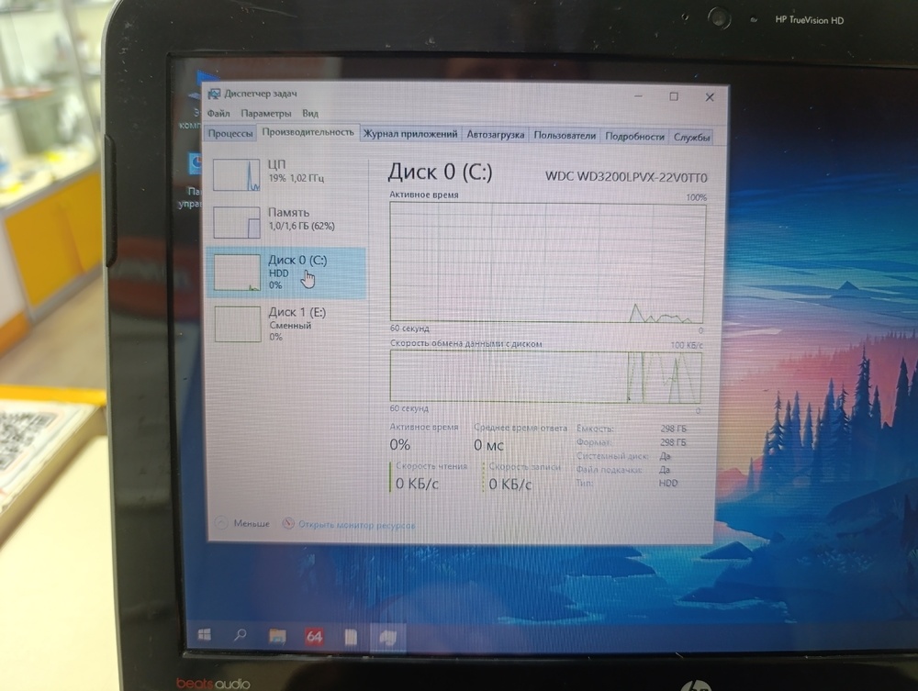This screenshot has height=691, width=918.
Task: Open the white document taskbar app
Action: (x=351, y=637)
